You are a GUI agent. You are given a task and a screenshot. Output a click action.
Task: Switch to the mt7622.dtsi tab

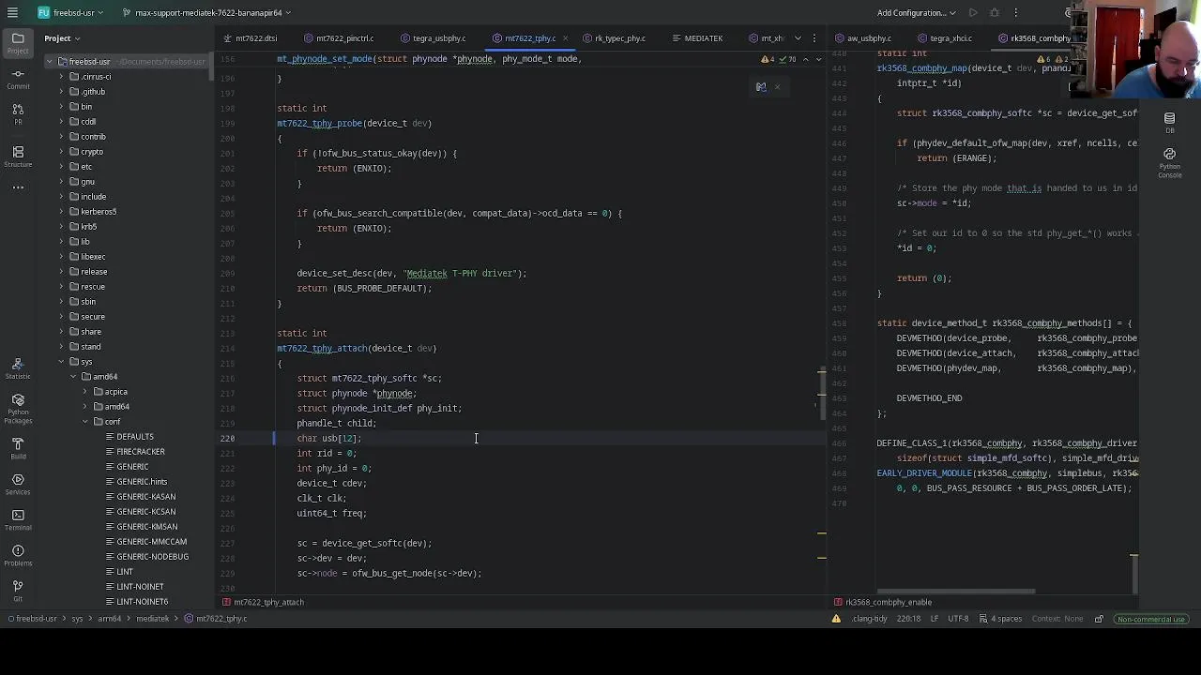click(x=250, y=38)
